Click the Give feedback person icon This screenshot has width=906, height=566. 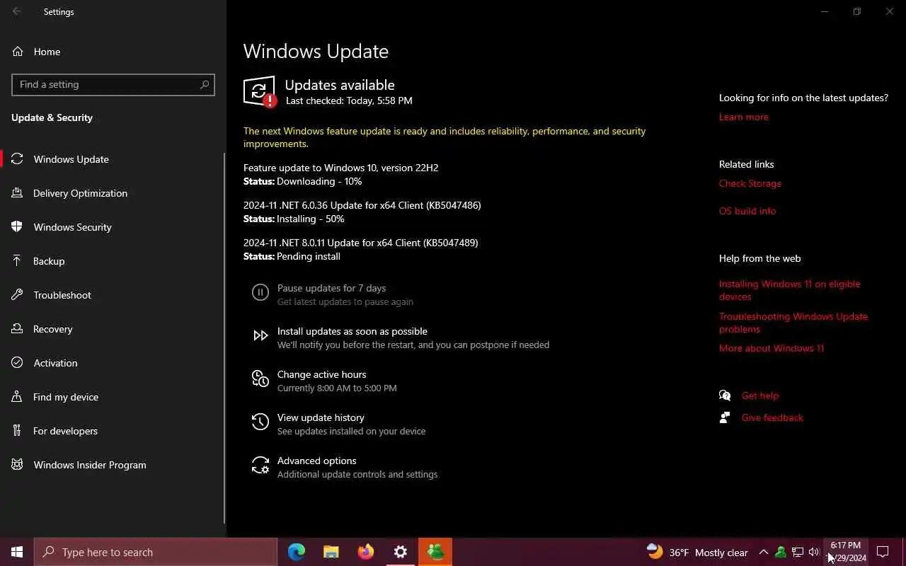(725, 417)
